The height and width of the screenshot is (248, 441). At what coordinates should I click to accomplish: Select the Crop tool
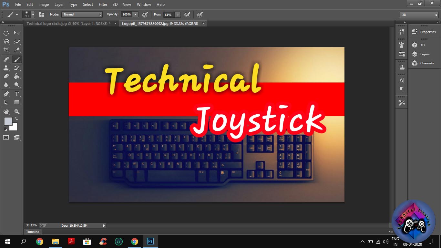(x=6, y=50)
